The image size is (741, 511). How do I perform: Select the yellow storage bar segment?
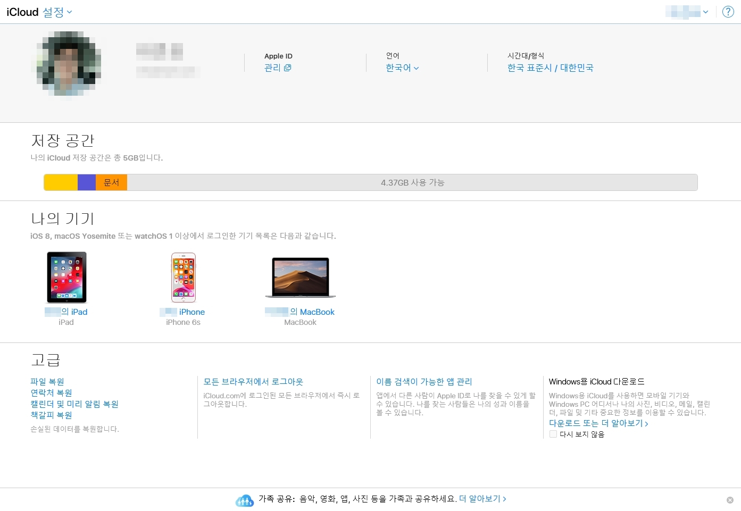pos(61,182)
